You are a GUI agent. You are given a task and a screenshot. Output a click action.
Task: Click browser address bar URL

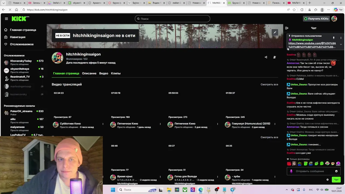[x=47, y=10]
